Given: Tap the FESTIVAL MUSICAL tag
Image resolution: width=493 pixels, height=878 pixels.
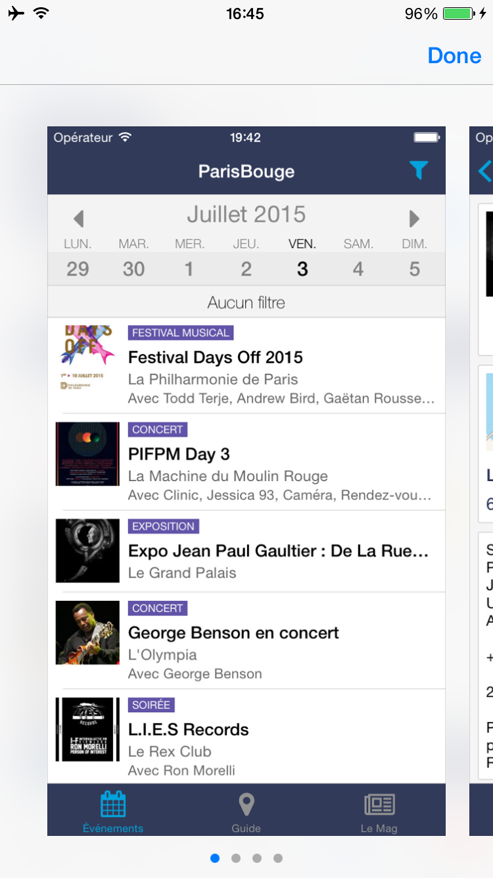Looking at the screenshot, I should pyautogui.click(x=181, y=333).
